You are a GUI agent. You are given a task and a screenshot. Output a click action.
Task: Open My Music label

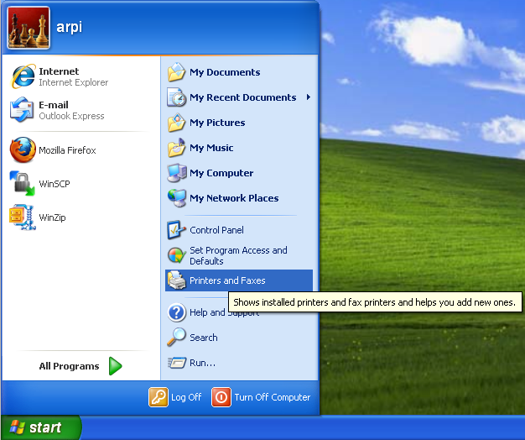click(x=211, y=148)
